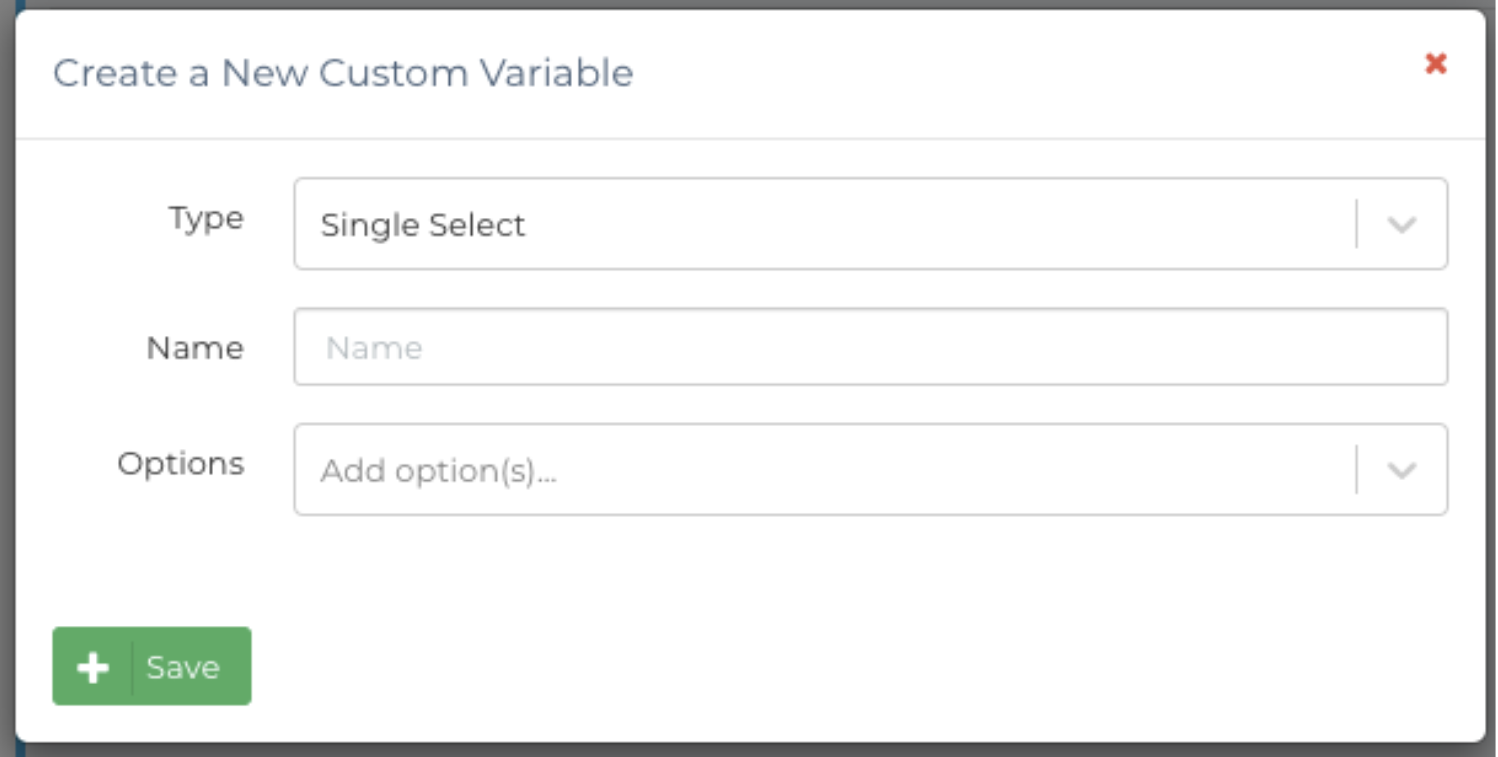Click the Save text label
1498x757 pixels.
coord(183,668)
